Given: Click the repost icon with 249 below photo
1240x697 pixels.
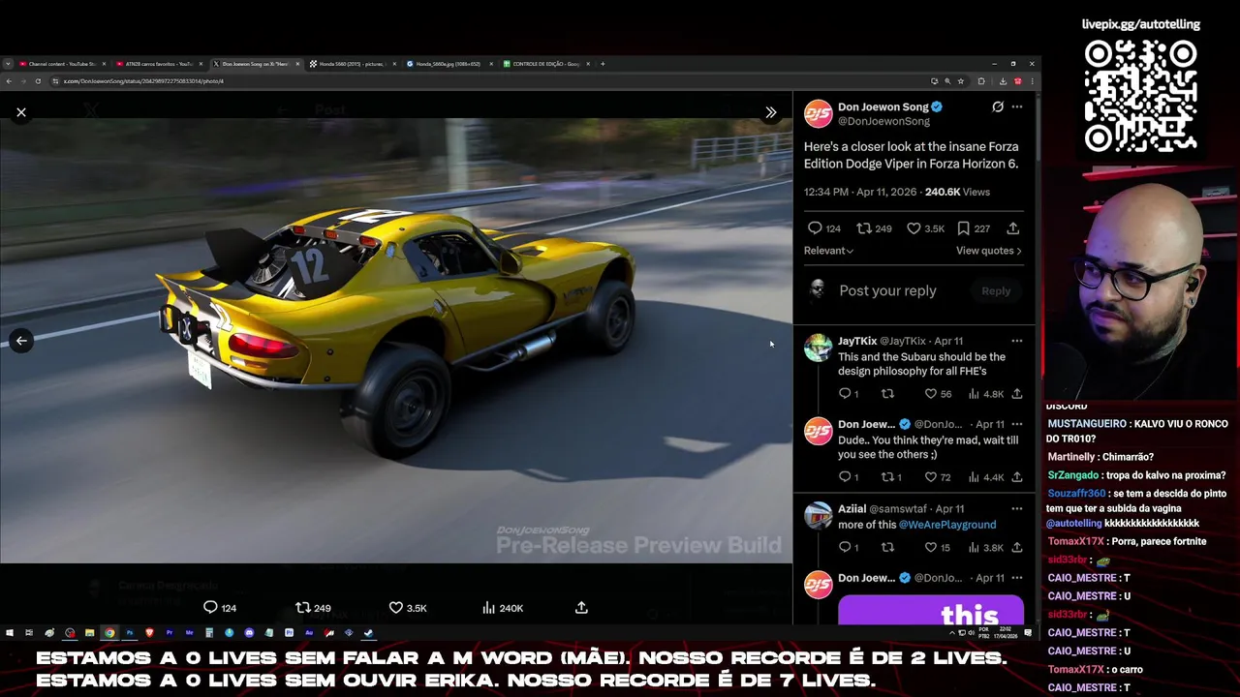Looking at the screenshot, I should (x=303, y=607).
